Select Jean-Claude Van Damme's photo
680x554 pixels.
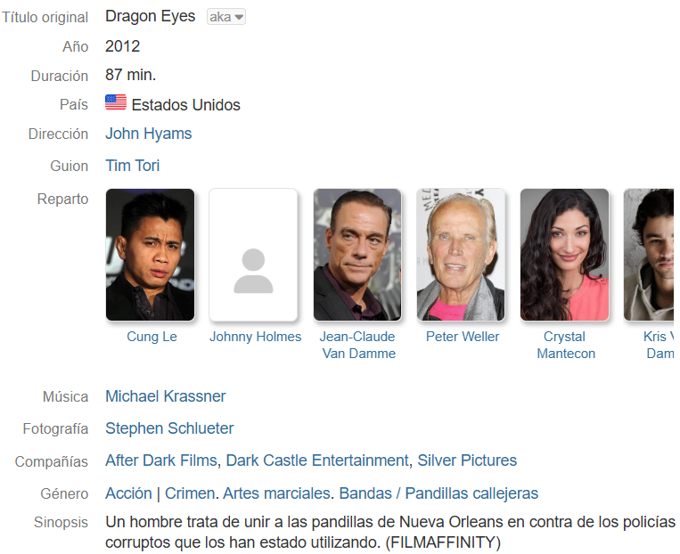point(357,255)
